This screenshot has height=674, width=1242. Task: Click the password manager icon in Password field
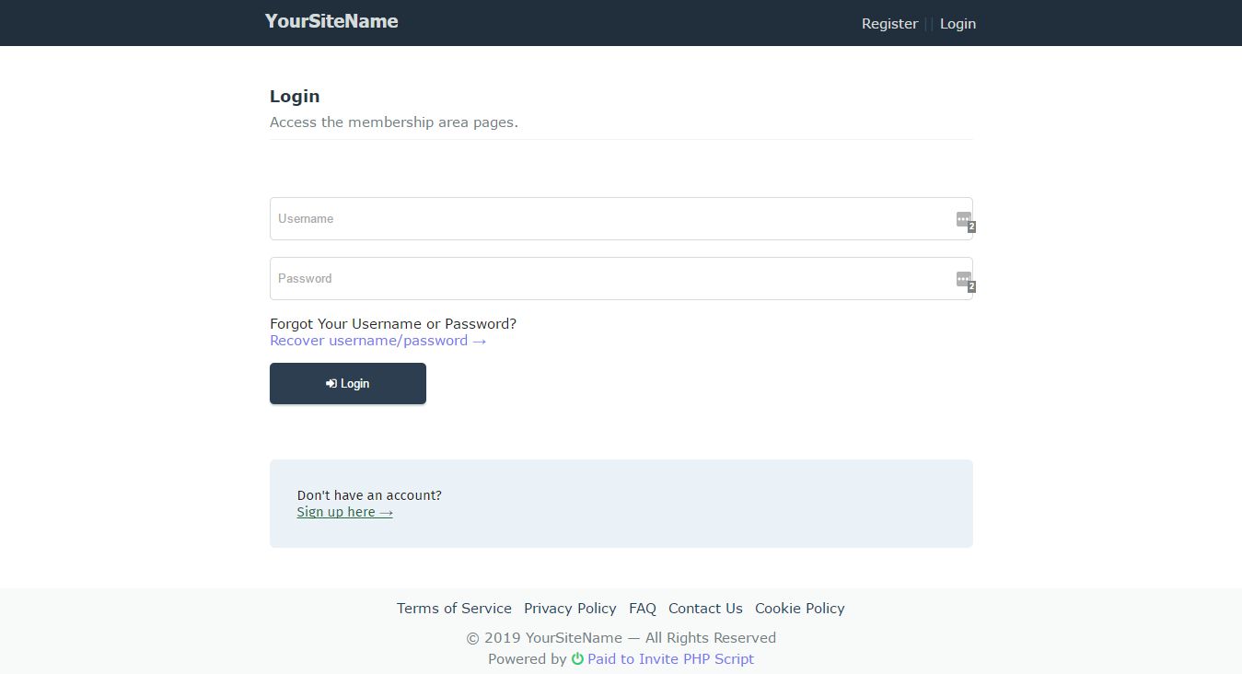[x=963, y=279]
